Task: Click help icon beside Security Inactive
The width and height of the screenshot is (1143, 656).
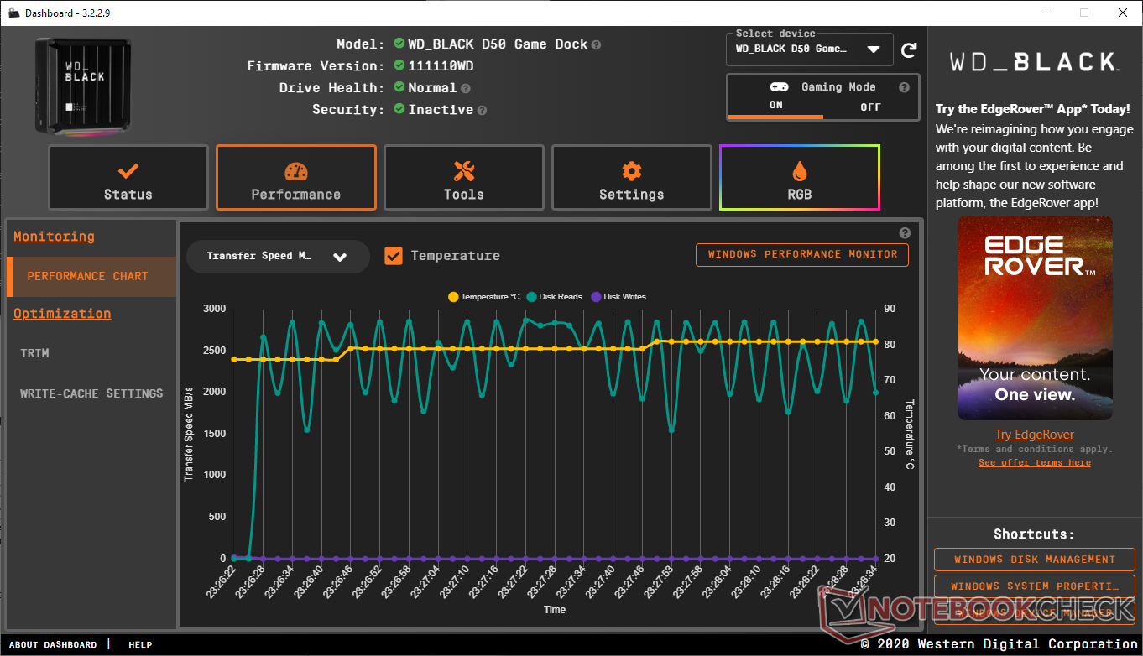Action: 482,110
